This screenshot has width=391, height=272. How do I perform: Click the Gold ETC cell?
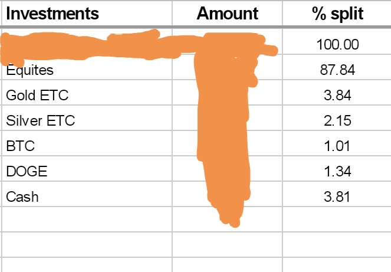coord(87,93)
